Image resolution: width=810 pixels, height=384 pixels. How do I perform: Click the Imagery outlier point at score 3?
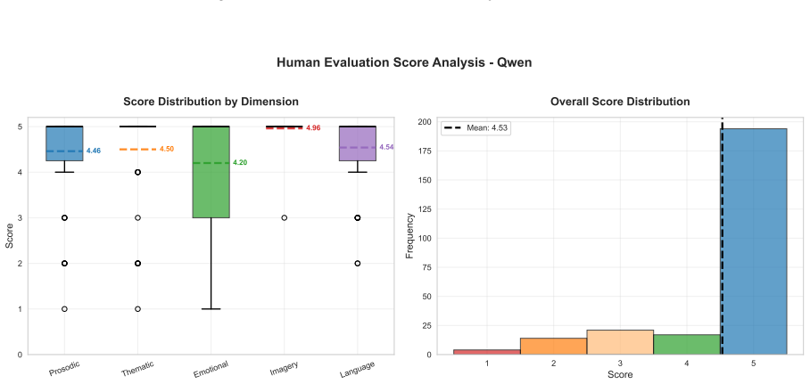(x=284, y=217)
